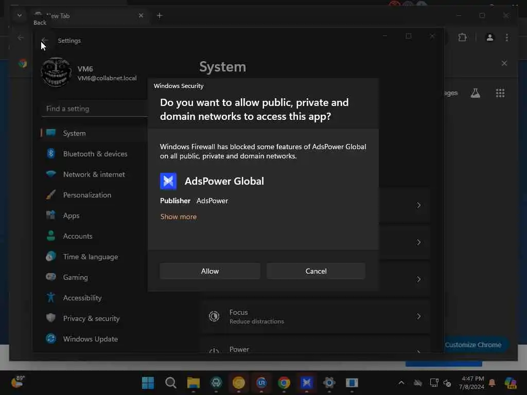527x395 pixels.
Task: Close the New Tab tab
Action: [x=141, y=15]
